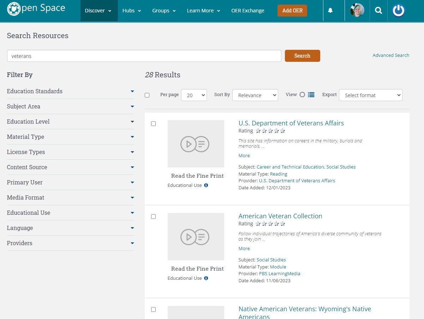This screenshot has height=319, width=424.
Task: Go to OER Exchange
Action: point(248,11)
